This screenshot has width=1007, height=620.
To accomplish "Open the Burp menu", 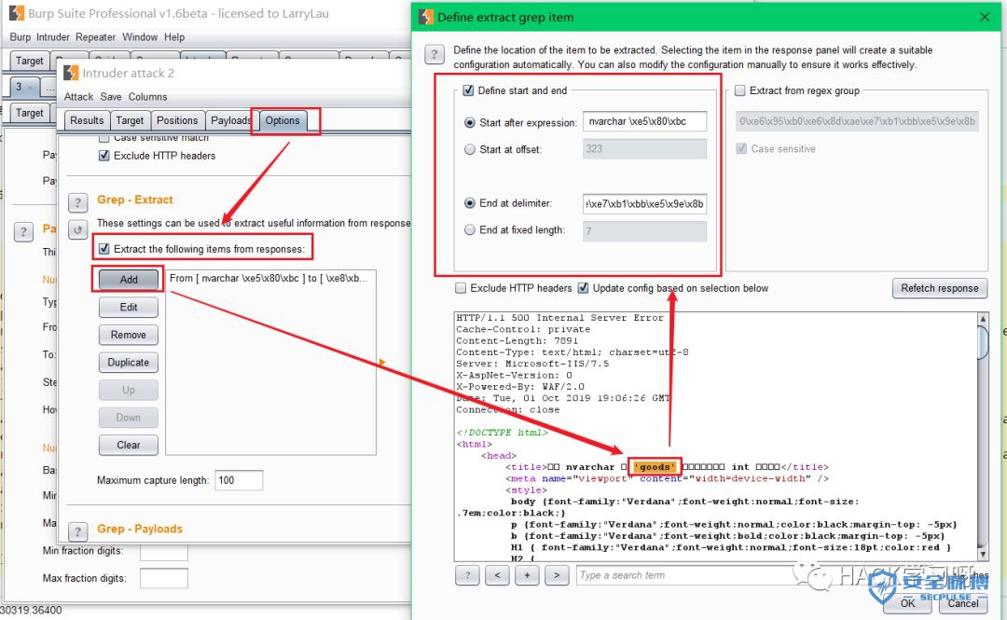I will pyautogui.click(x=20, y=37).
